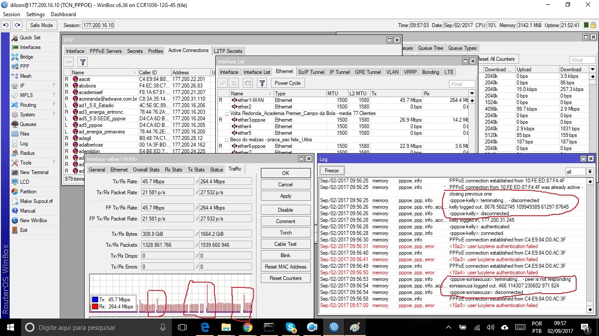The height and width of the screenshot is (336, 599).
Task: Click the Redo arrow icon in toolbar
Action: coord(17,25)
